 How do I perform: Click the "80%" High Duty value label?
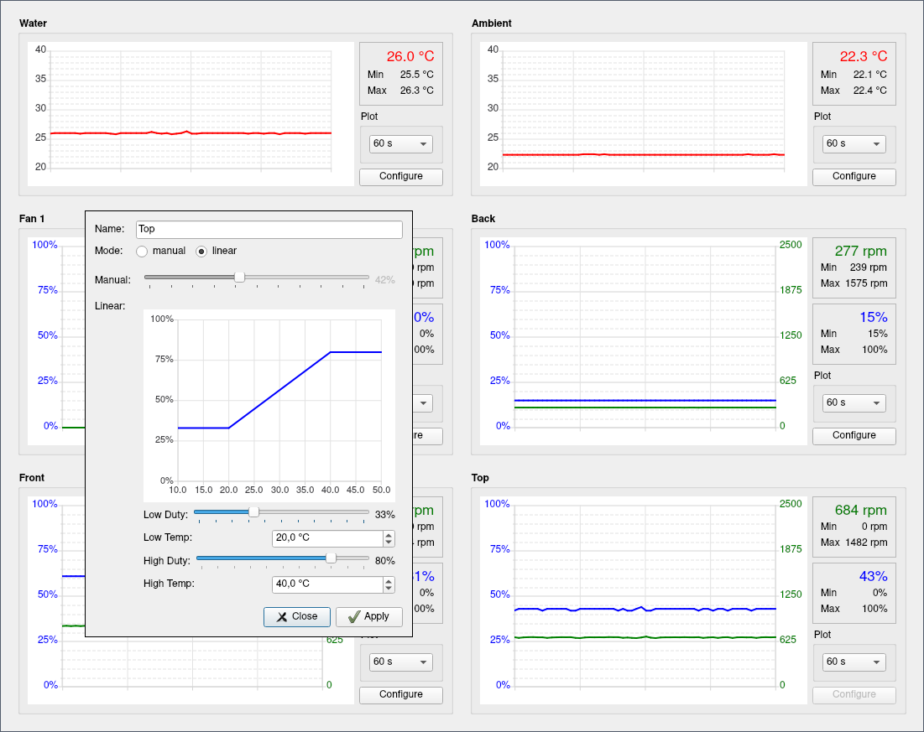(385, 561)
